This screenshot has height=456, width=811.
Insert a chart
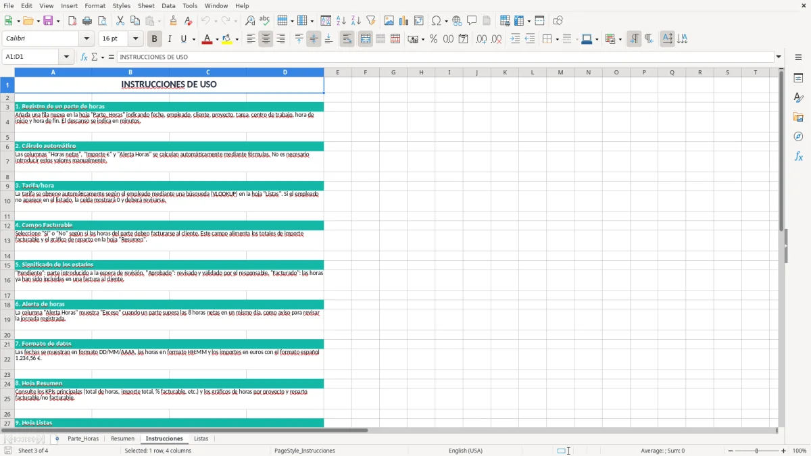404,21
